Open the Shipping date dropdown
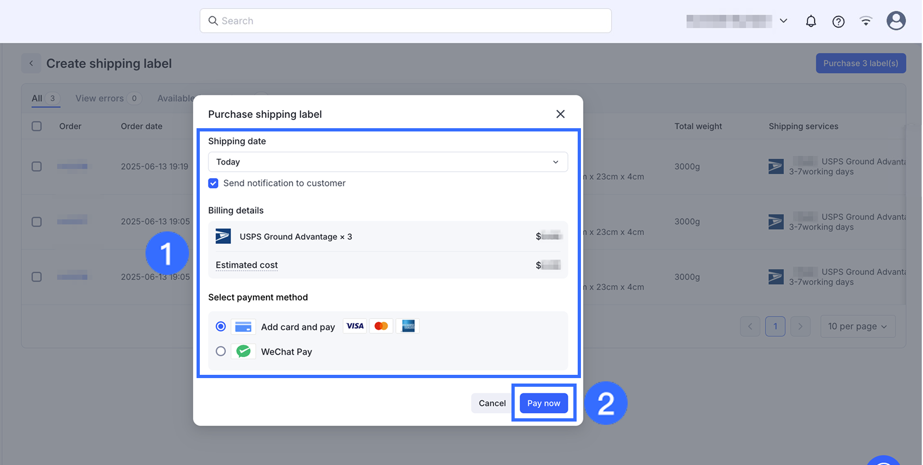 [388, 162]
